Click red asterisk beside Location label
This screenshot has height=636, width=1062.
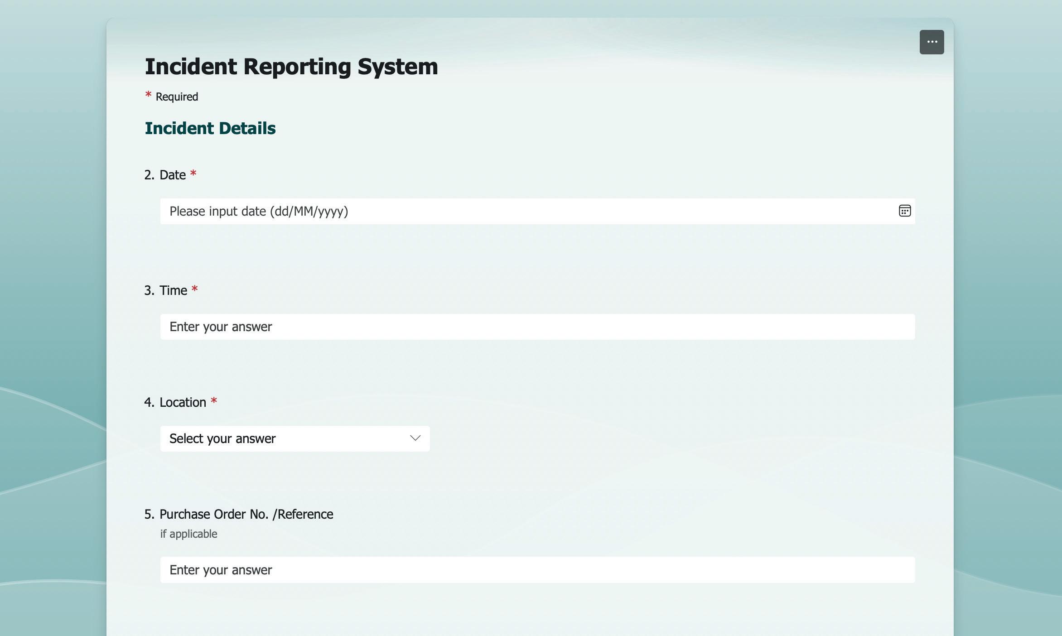click(214, 401)
